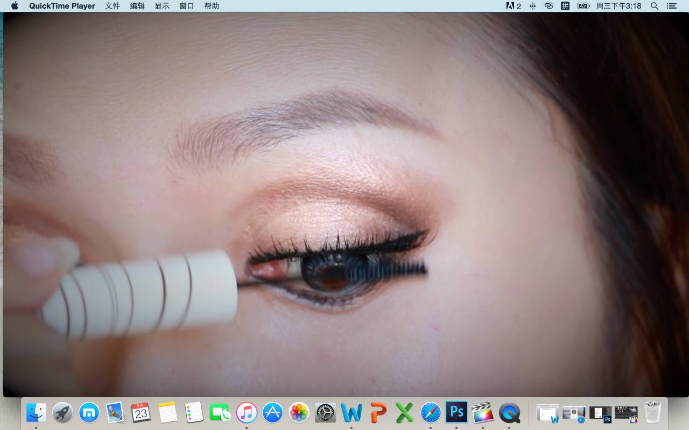Open the Apple menu
The width and height of the screenshot is (689, 430).
pyautogui.click(x=15, y=6)
